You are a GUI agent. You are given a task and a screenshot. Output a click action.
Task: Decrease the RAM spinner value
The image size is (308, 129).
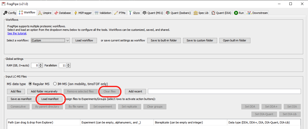(x=41, y=67)
